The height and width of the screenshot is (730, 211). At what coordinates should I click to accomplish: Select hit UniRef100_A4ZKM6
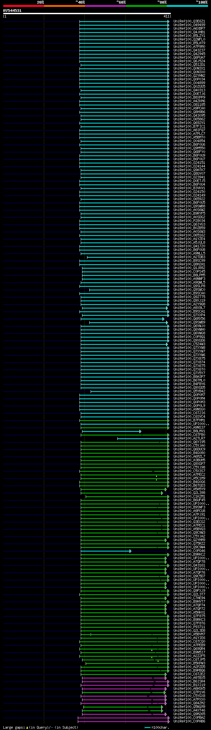coord(189,101)
